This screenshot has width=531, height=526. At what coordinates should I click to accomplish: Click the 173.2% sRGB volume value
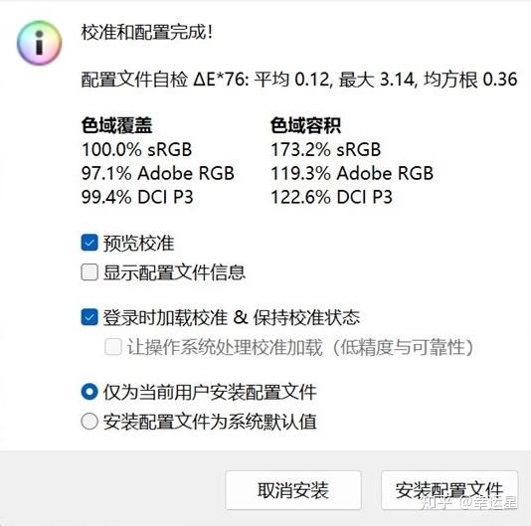click(326, 149)
